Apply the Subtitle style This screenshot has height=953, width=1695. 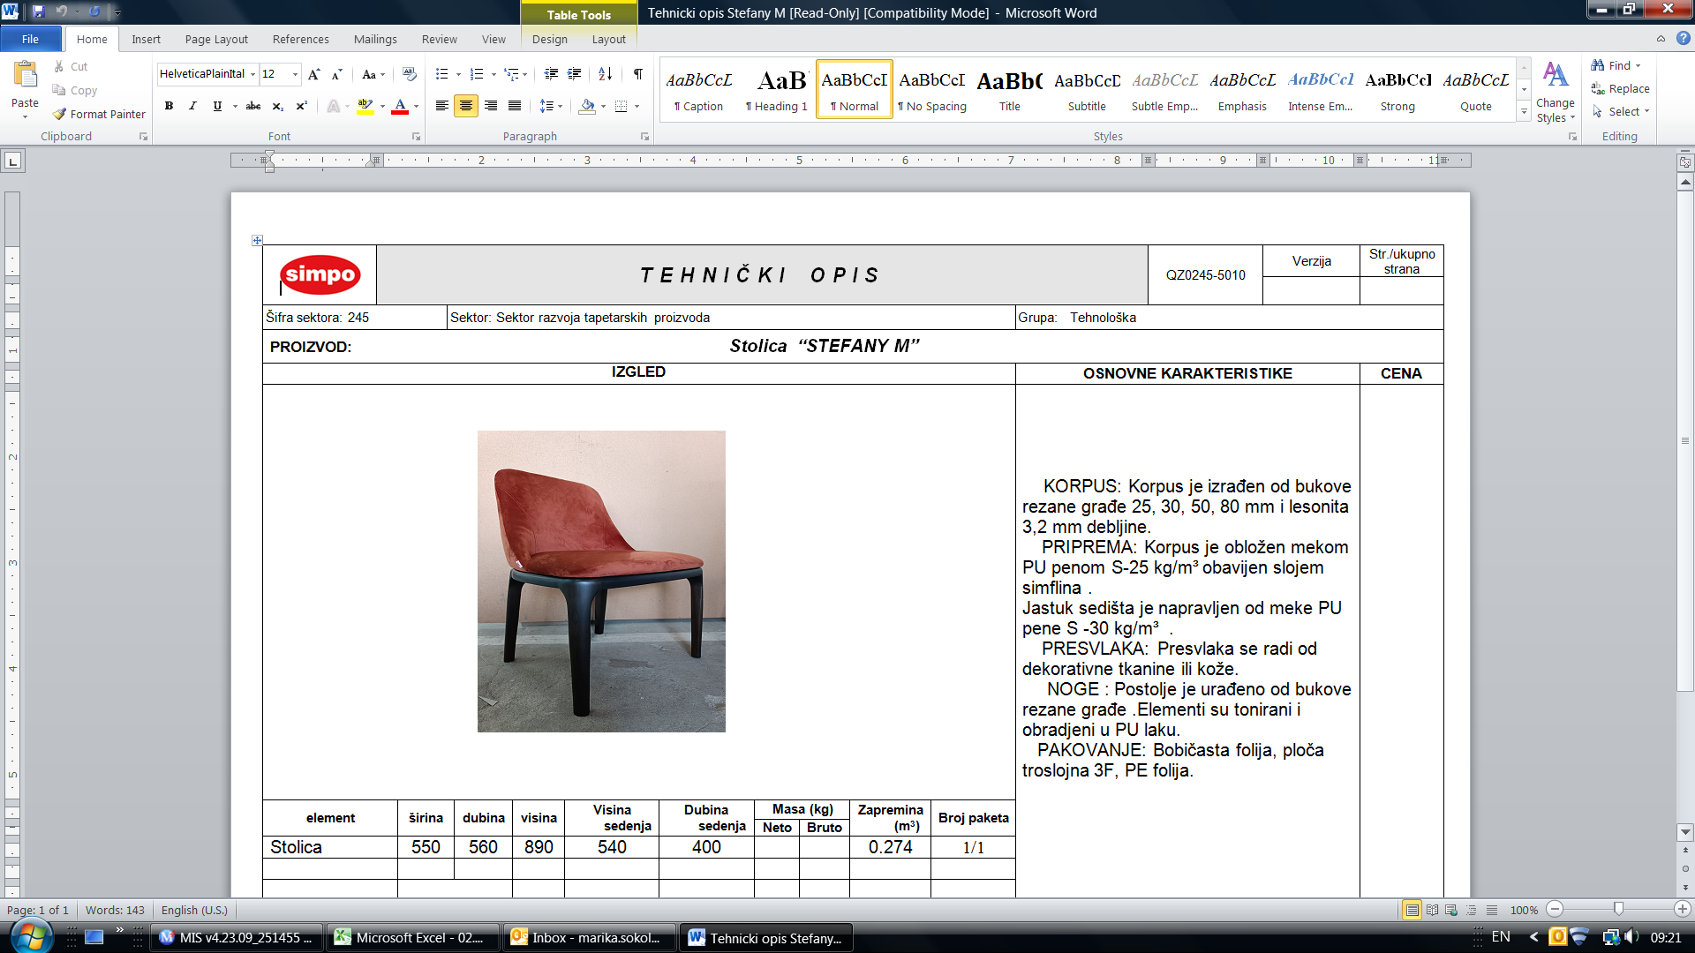1087,89
